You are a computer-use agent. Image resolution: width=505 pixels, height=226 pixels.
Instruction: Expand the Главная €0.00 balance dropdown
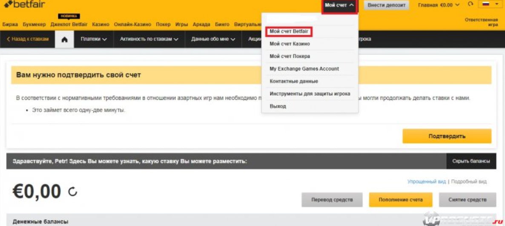(x=439, y=5)
